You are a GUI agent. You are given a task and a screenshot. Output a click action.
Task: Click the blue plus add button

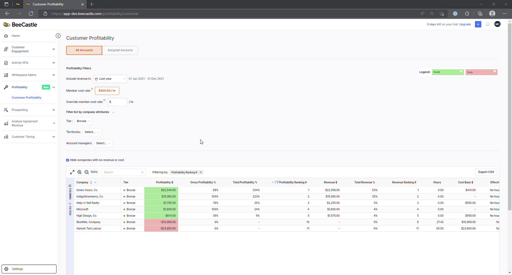tap(478, 24)
